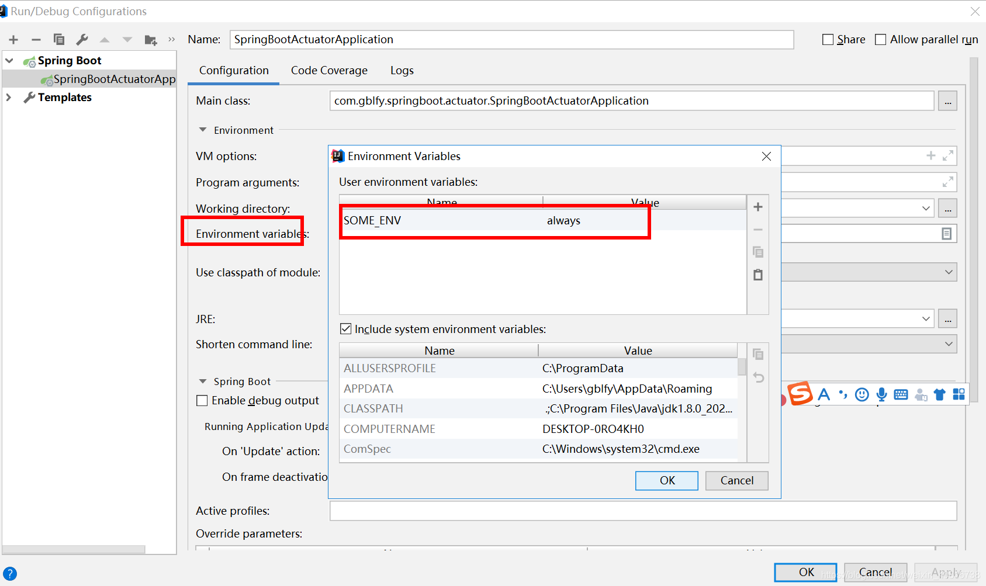Confirm Environment Variables dialog with OK

point(667,480)
